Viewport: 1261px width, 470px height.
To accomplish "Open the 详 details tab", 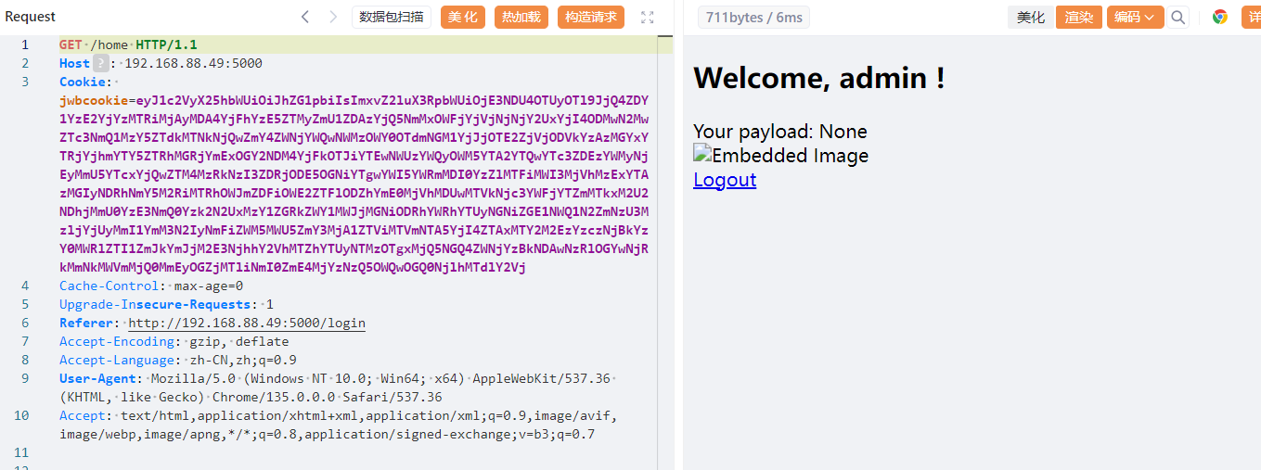I will coord(1249,17).
